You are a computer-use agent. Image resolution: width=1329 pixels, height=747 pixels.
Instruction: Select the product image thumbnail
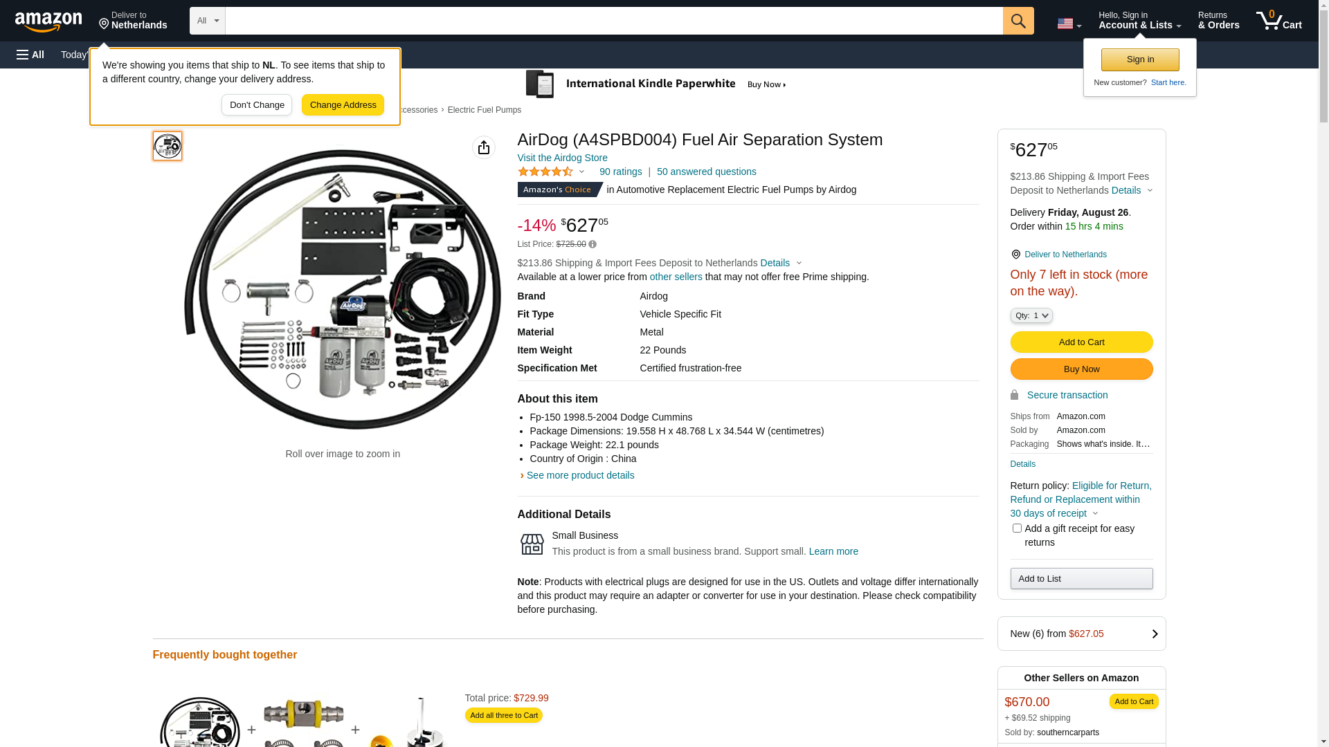point(168,146)
